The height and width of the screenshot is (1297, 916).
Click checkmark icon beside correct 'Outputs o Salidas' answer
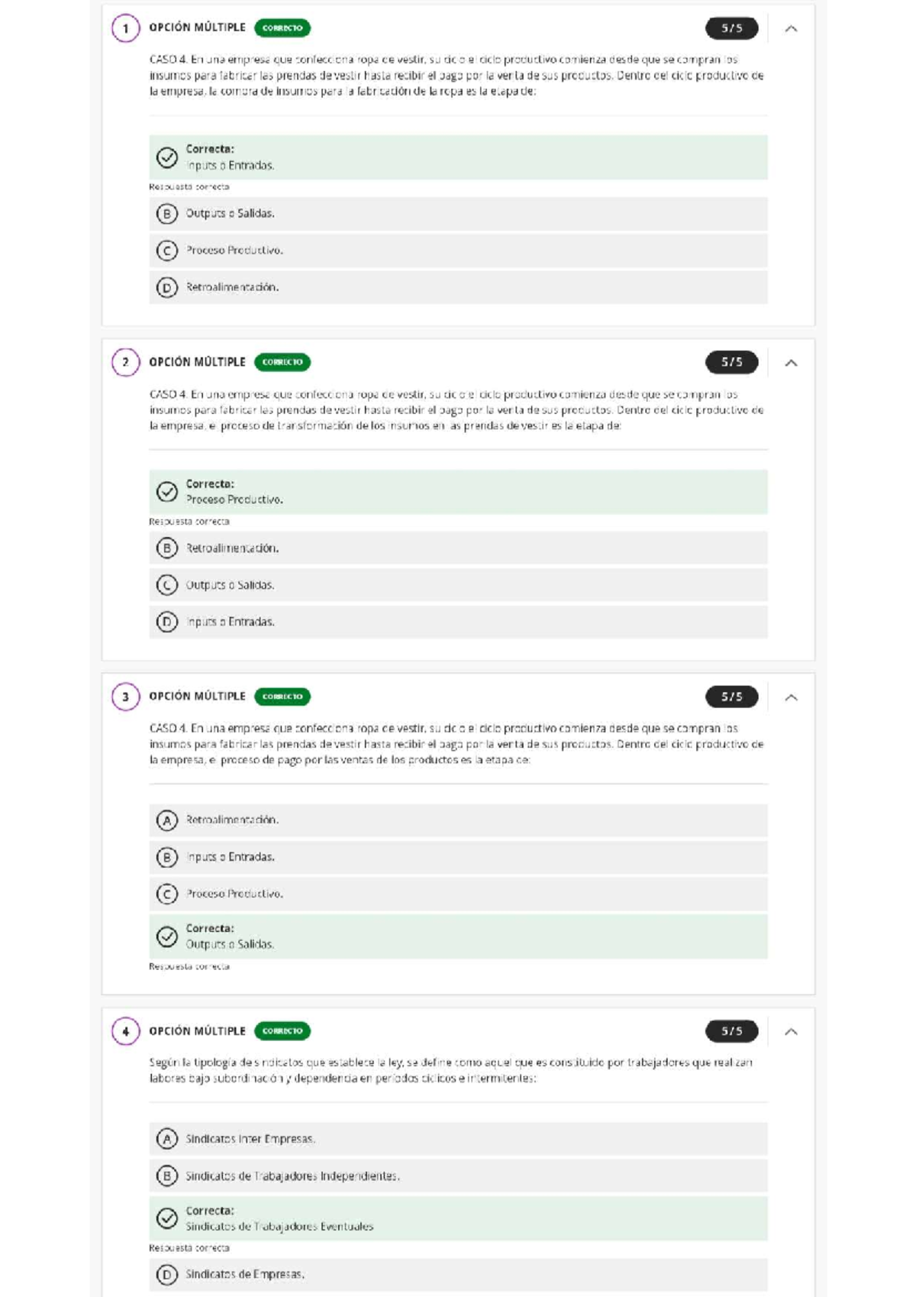tap(167, 937)
